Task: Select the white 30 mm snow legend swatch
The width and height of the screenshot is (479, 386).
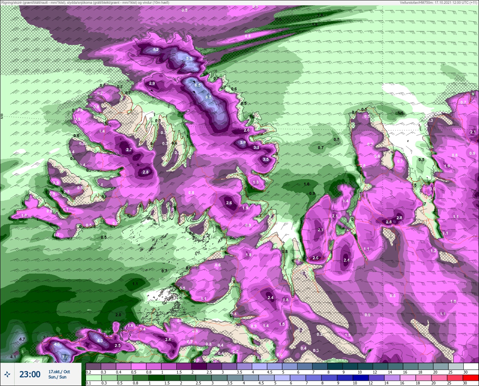Action: point(471,366)
